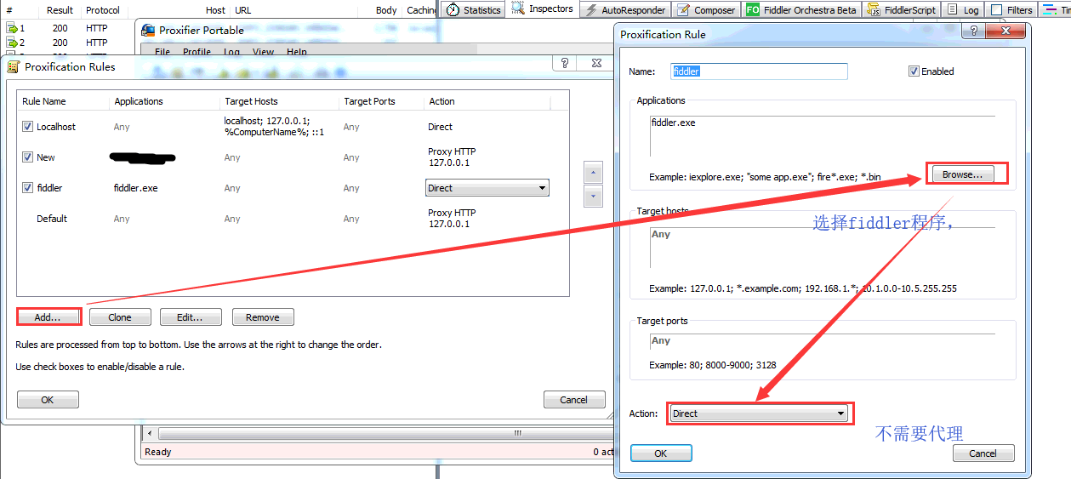Click the help button in Proxification Rules
The width and height of the screenshot is (1071, 479).
[565, 63]
